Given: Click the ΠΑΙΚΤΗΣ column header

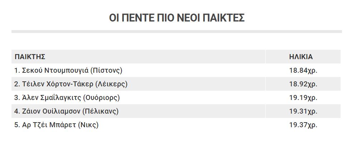Looking at the screenshot, I should tap(30, 57).
